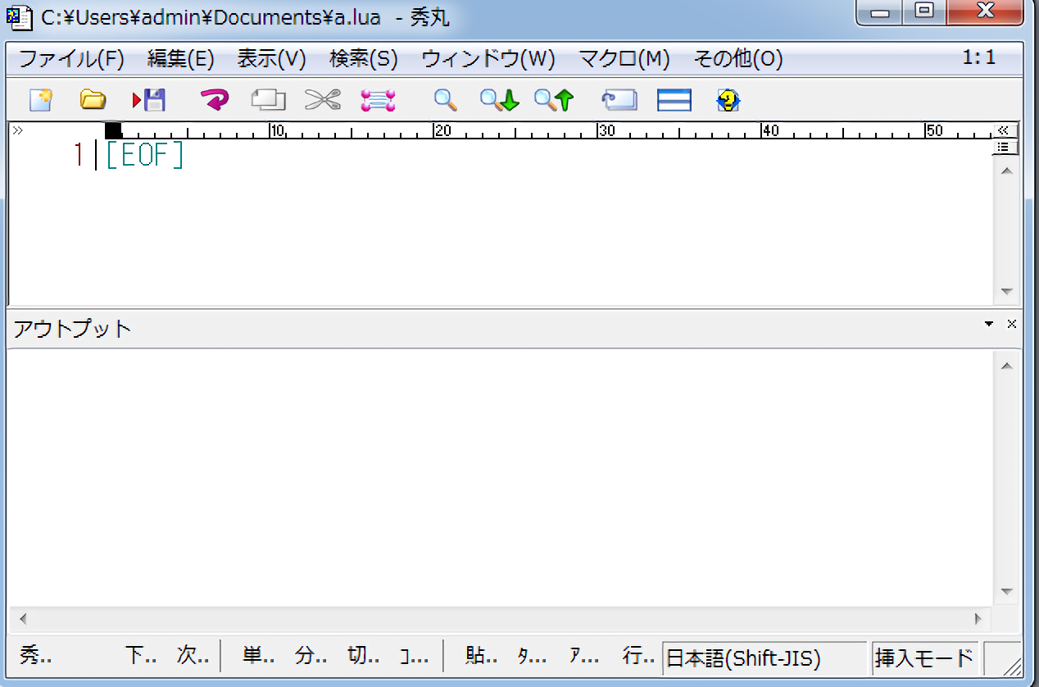Open the マクロ(M) menu
The width and height of the screenshot is (1039, 687).
click(624, 59)
